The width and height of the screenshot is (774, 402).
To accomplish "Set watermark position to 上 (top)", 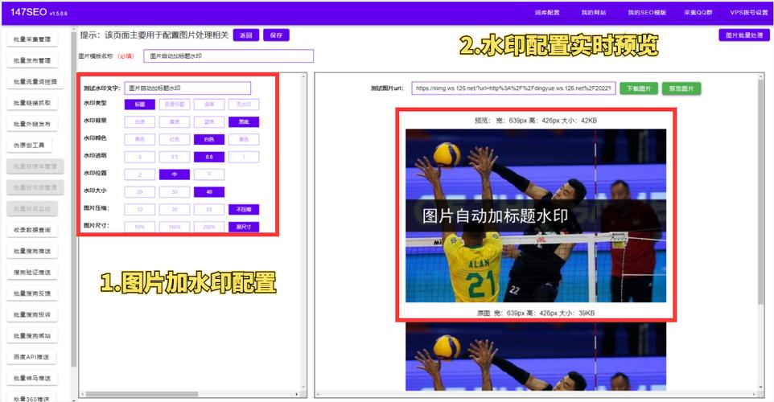I will [x=139, y=174].
